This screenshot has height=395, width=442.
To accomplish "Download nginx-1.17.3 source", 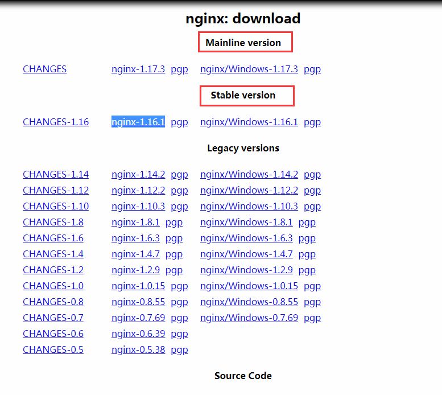I will coord(138,69).
